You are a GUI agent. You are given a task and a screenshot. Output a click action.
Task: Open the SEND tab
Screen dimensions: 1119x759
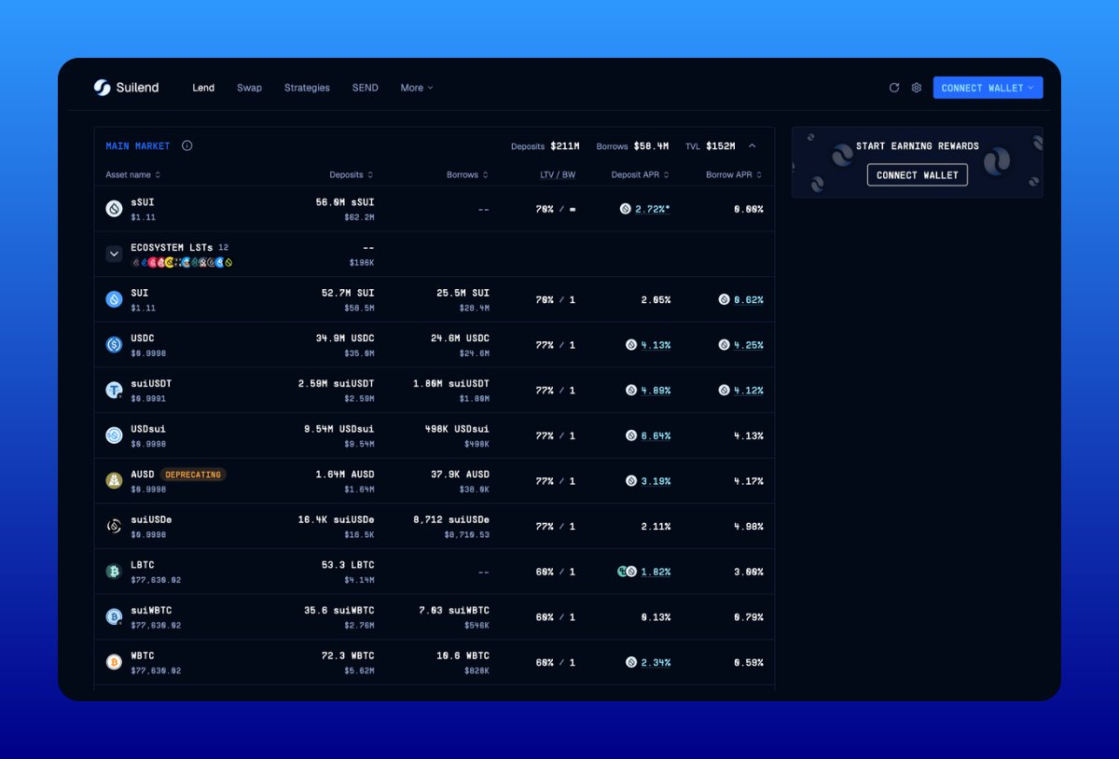(x=365, y=88)
